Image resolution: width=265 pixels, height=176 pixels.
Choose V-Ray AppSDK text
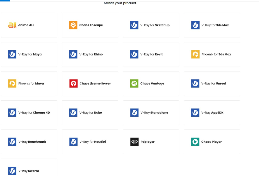(x=212, y=113)
